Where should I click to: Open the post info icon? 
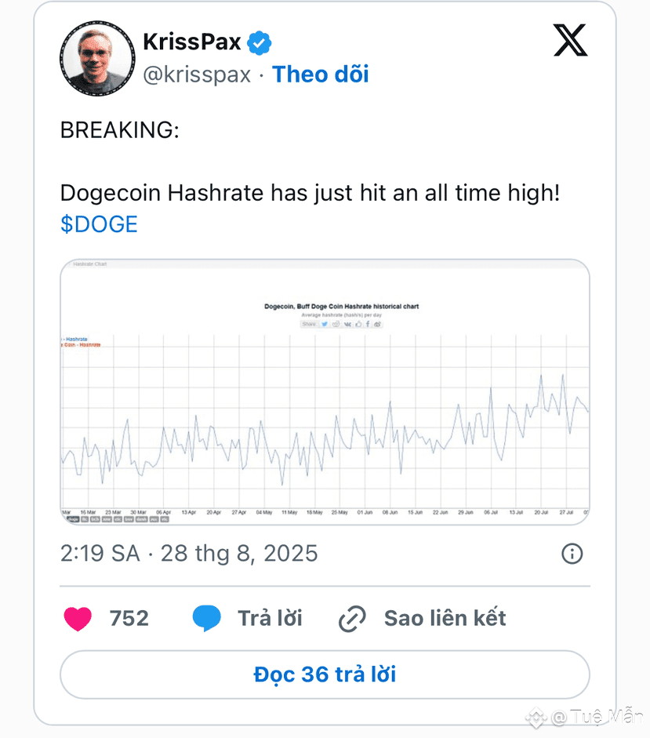click(x=572, y=554)
